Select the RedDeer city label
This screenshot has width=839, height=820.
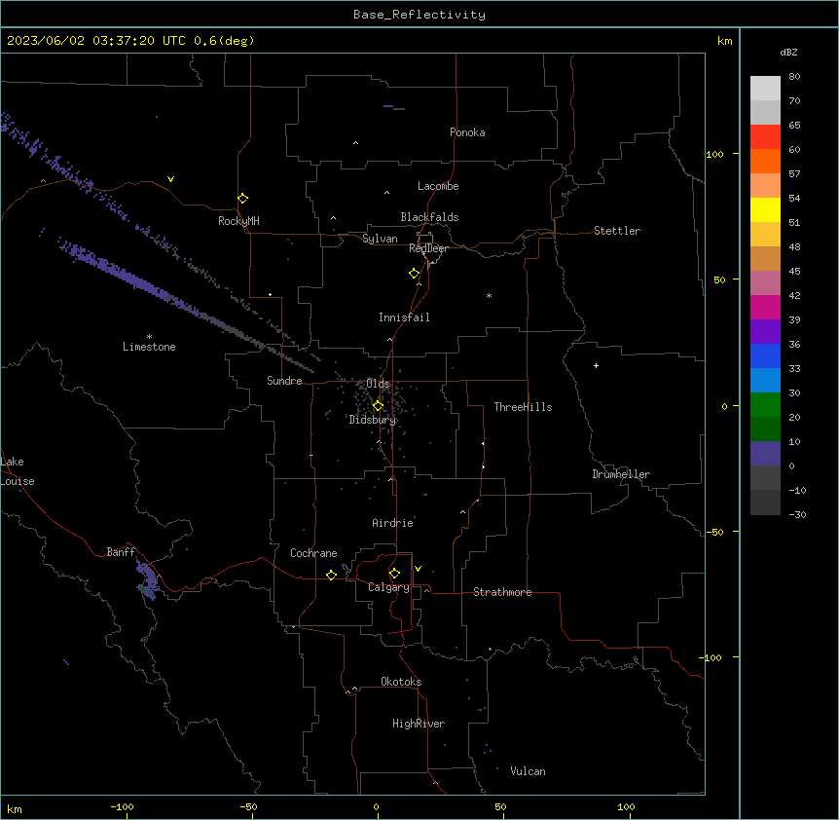tap(428, 248)
